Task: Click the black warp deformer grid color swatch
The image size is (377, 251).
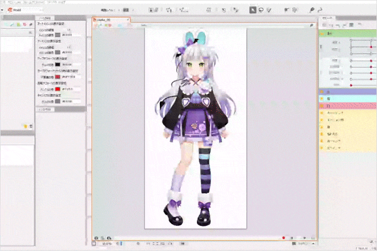Action: point(58,64)
